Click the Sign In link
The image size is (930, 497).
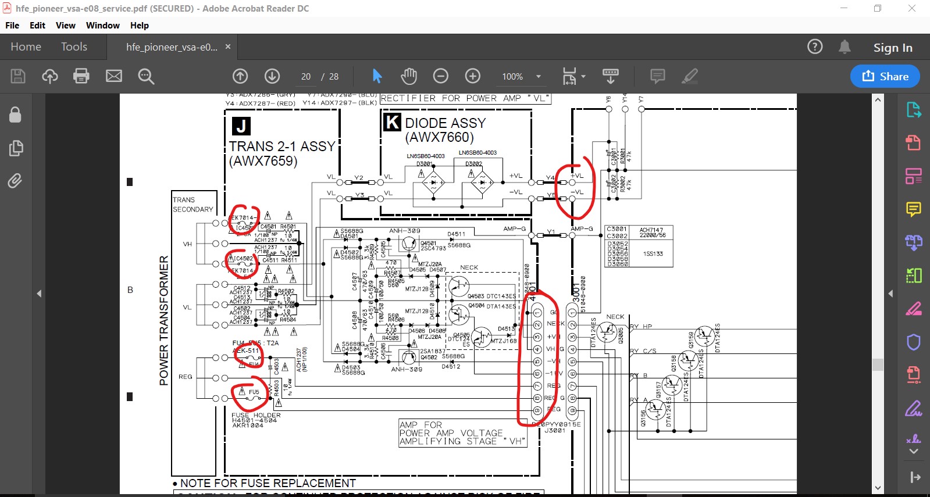(893, 48)
